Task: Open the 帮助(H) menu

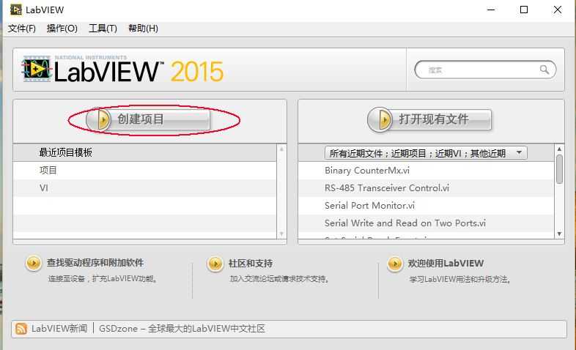Action: pos(143,29)
